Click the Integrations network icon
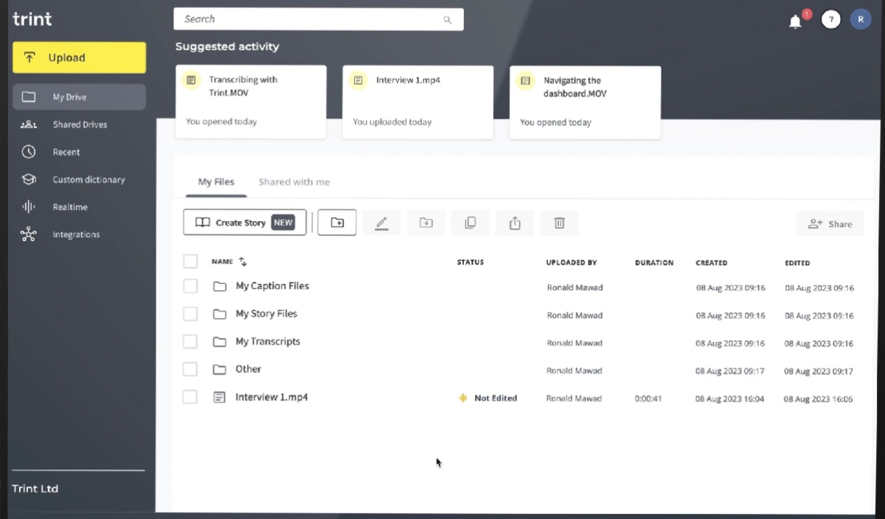Screen dimensions: 885x519 tap(29, 234)
